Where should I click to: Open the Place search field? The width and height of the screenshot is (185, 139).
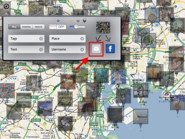(67, 39)
